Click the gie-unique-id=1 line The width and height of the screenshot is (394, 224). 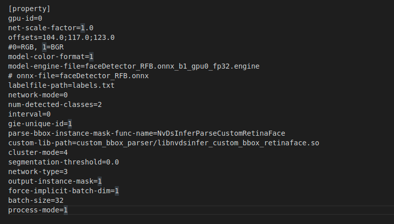(40, 124)
